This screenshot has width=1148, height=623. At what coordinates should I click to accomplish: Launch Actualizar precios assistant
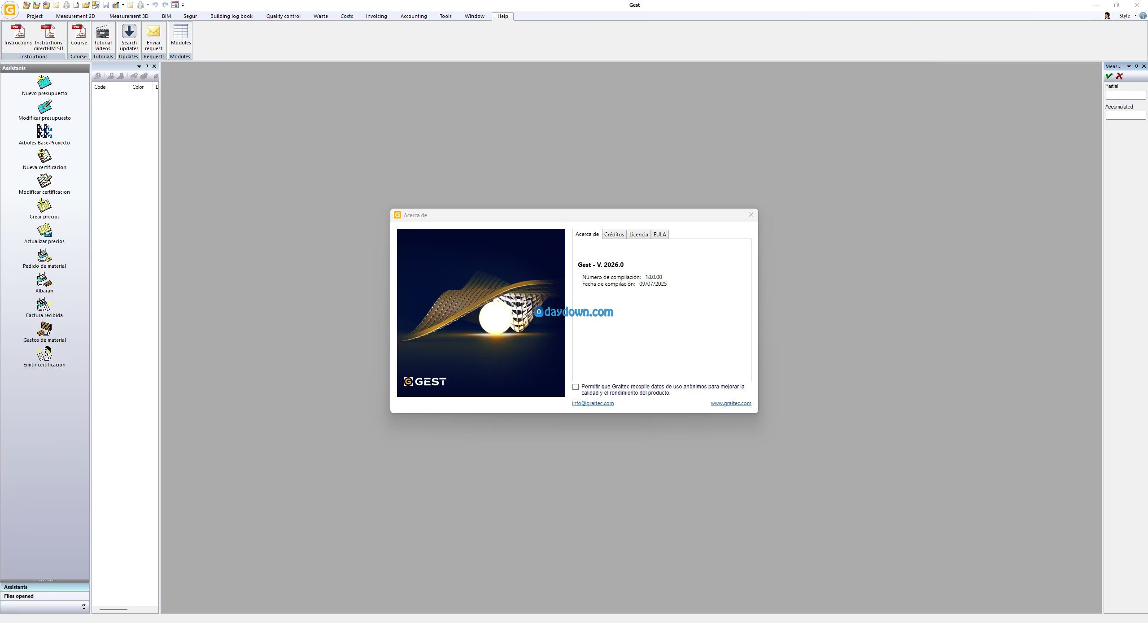point(44,234)
